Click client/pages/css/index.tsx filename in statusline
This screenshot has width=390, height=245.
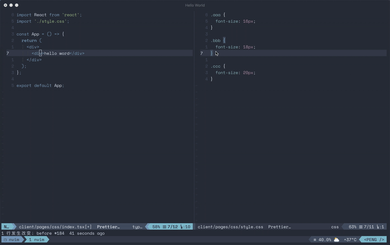55,226
